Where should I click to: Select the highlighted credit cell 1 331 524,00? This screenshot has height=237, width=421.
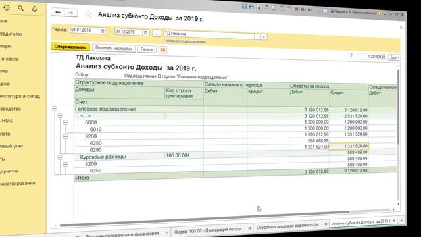tap(349, 146)
